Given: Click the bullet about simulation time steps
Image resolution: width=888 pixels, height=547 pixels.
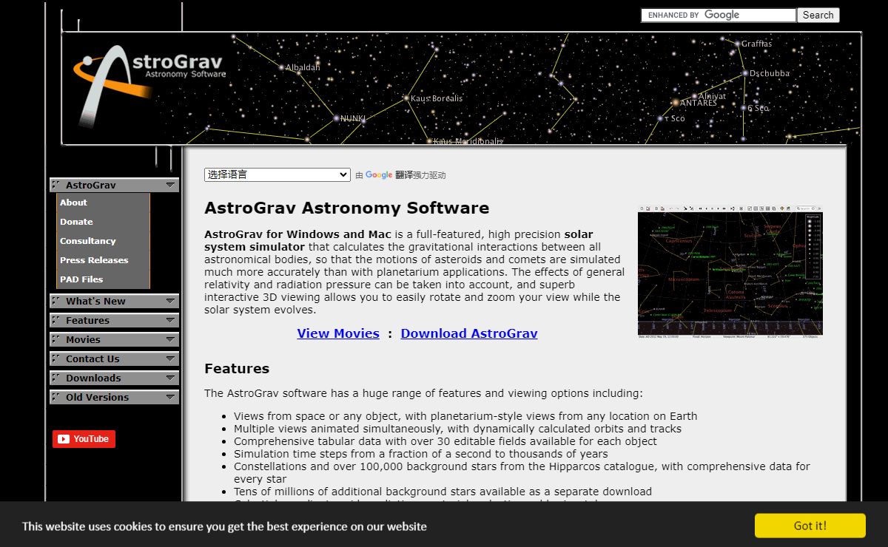Looking at the screenshot, I should tap(421, 454).
